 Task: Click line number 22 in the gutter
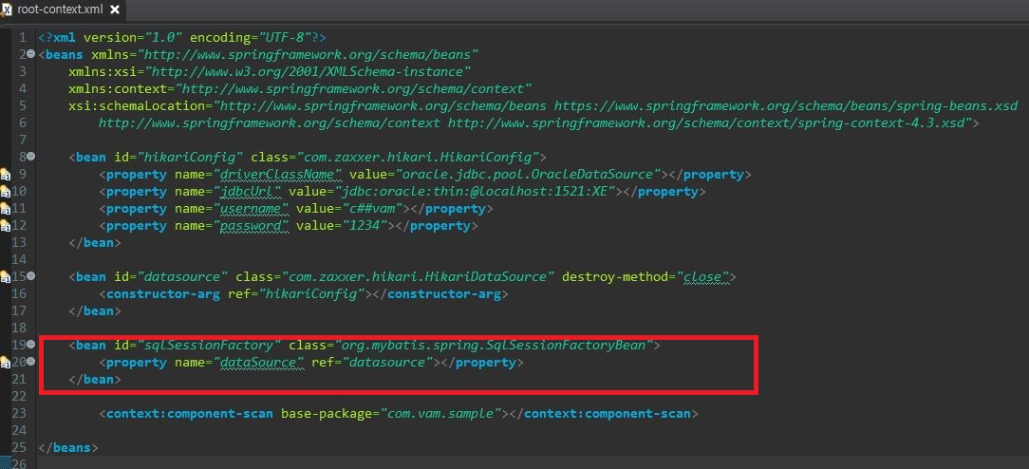tap(19, 396)
